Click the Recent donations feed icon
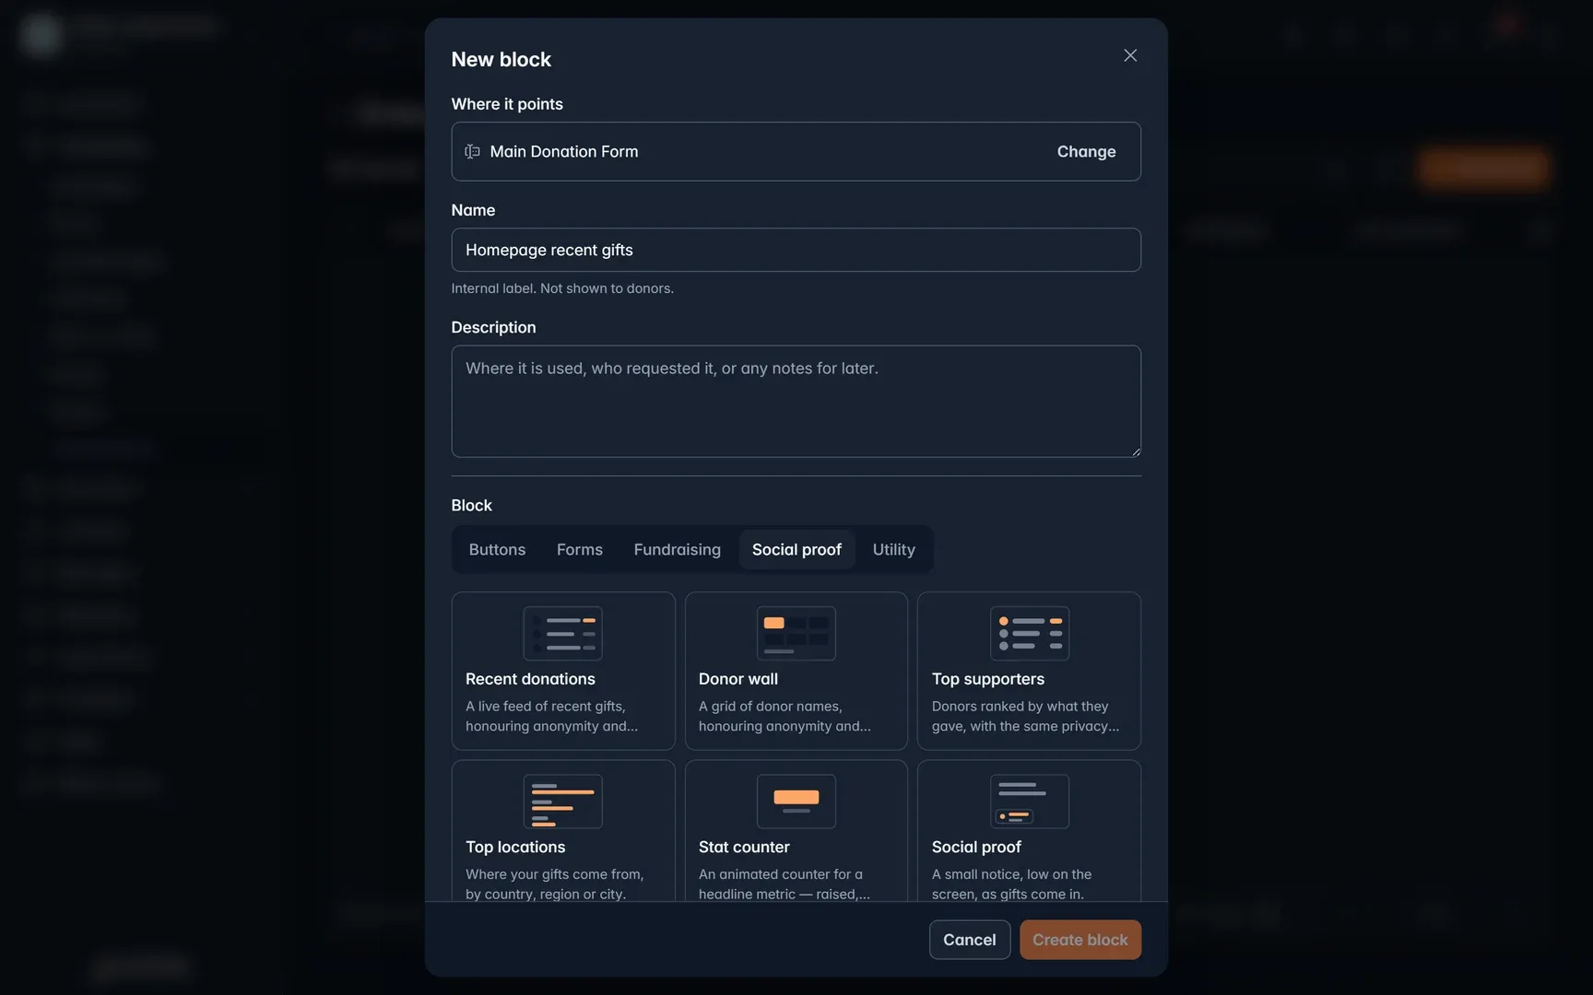The image size is (1593, 995). pyautogui.click(x=562, y=633)
